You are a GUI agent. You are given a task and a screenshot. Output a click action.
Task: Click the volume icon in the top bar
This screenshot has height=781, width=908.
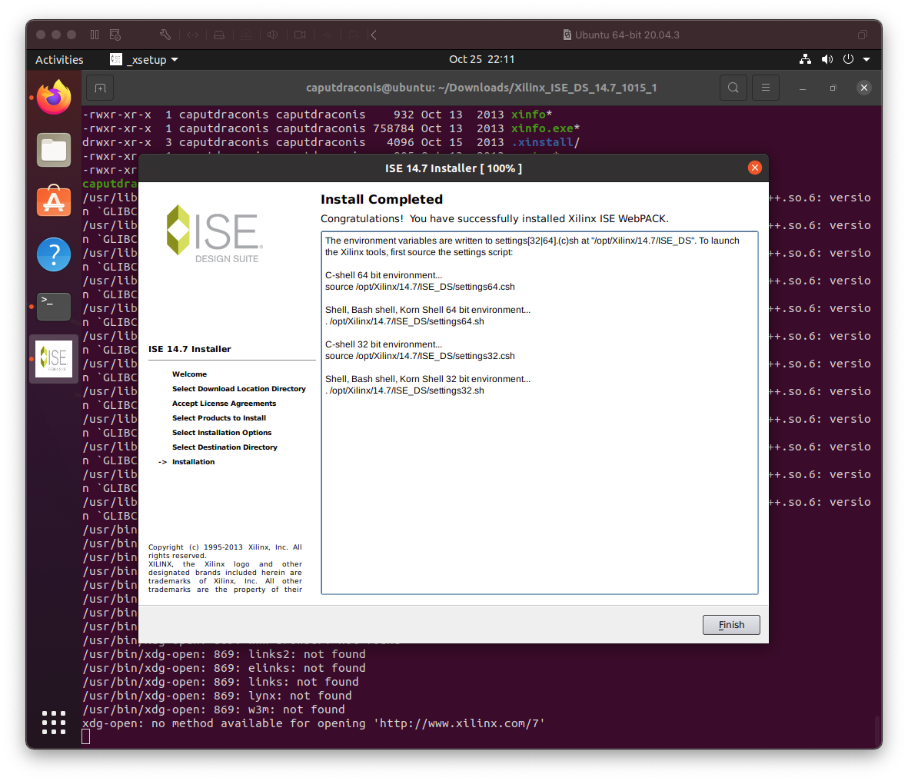pyautogui.click(x=827, y=59)
